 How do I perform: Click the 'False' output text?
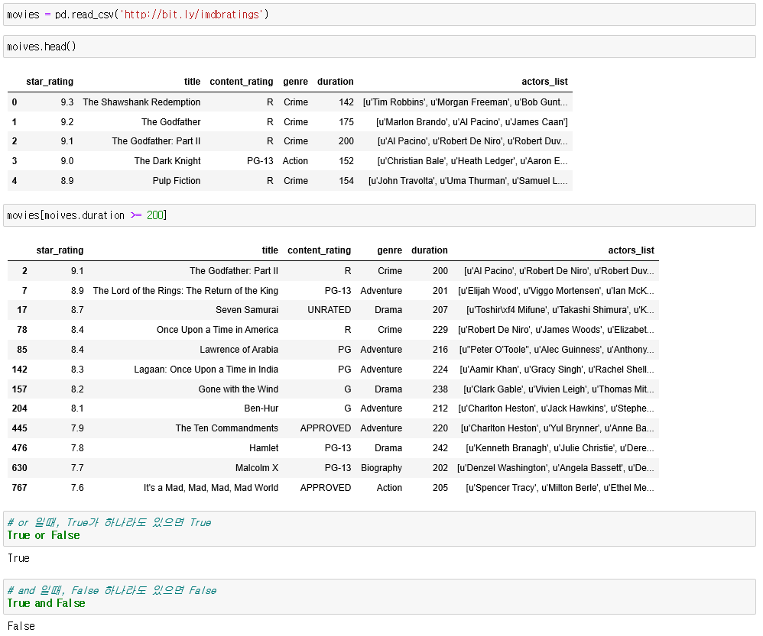pos(21,626)
